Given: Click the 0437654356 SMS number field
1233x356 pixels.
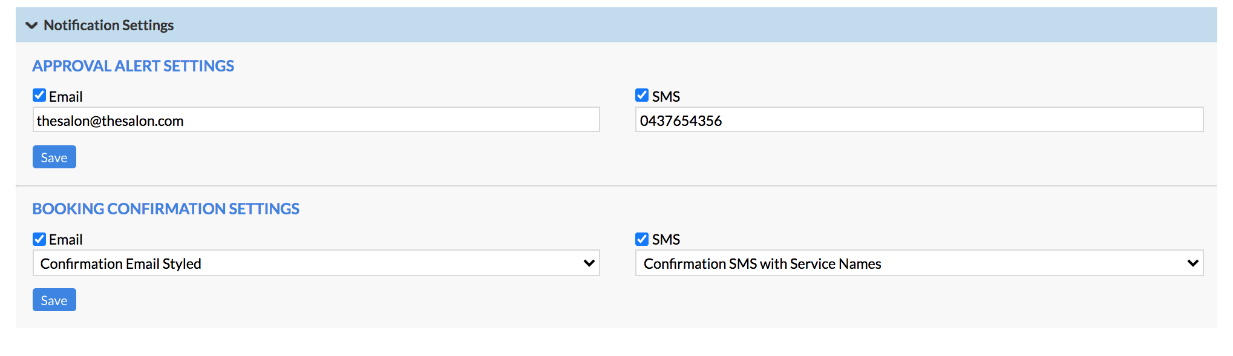Looking at the screenshot, I should coord(919,120).
